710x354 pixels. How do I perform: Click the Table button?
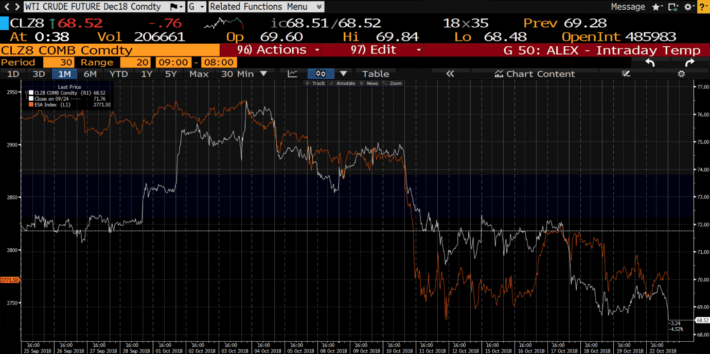(376, 74)
